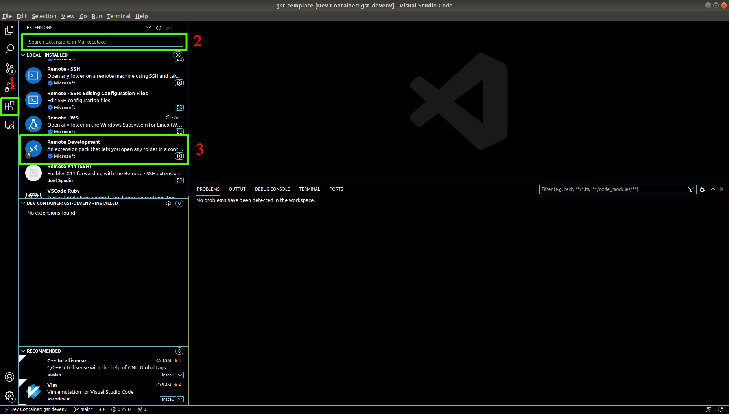This screenshot has height=415, width=729.
Task: Open the Search view icon
Action: [x=9, y=49]
